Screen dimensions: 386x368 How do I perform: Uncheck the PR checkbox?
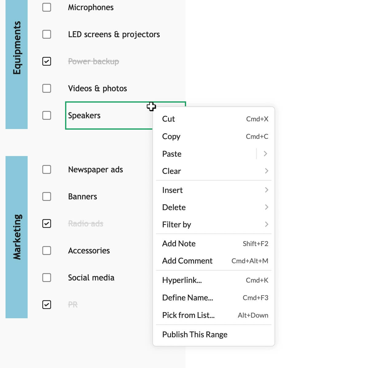click(x=47, y=305)
